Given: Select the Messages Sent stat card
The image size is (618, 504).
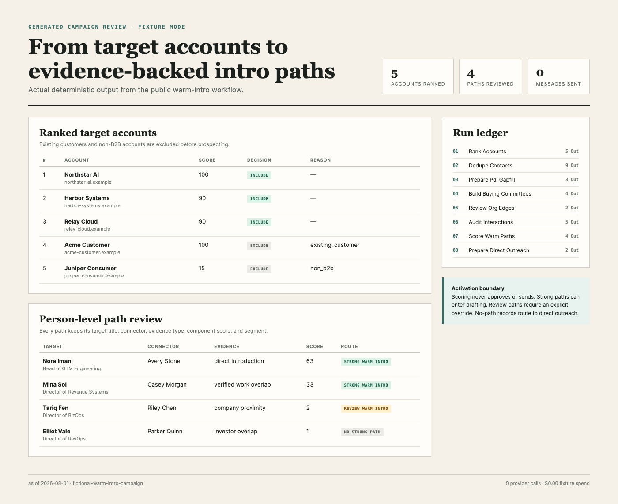Looking at the screenshot, I should [558, 76].
